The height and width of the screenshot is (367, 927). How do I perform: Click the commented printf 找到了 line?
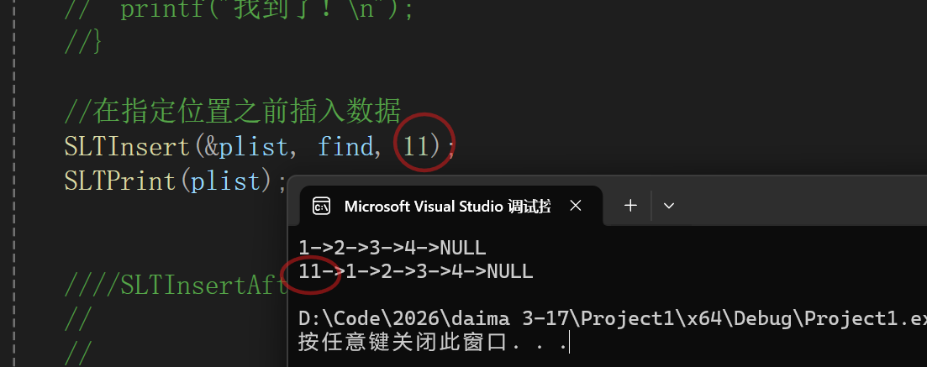(x=239, y=10)
